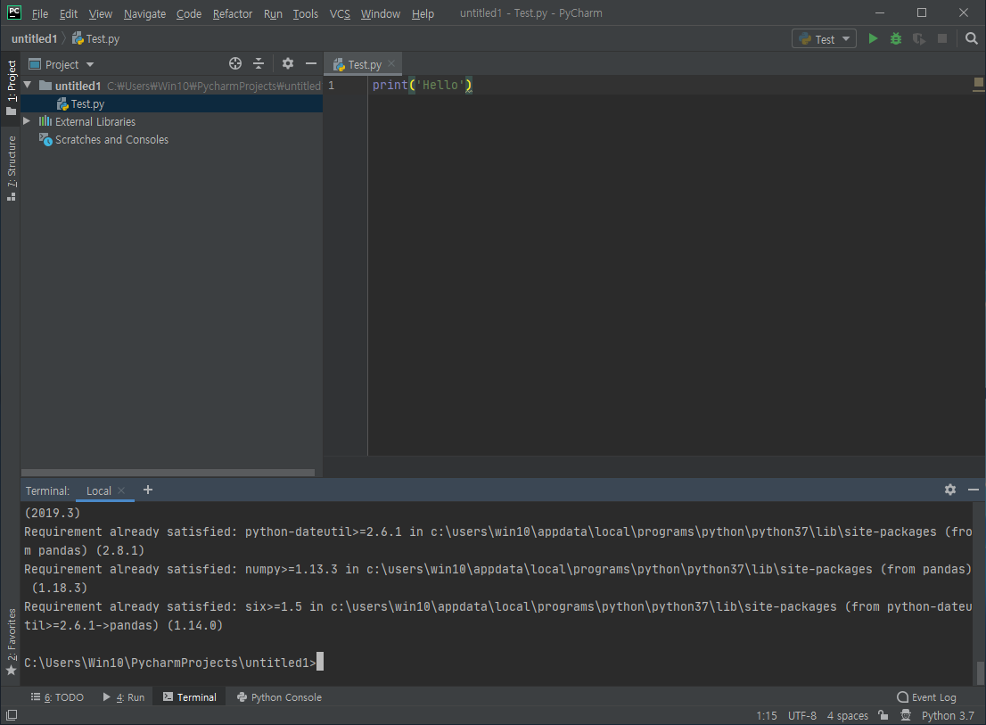Click untitled1 in the breadcrumb bar
986x725 pixels.
[x=34, y=38]
